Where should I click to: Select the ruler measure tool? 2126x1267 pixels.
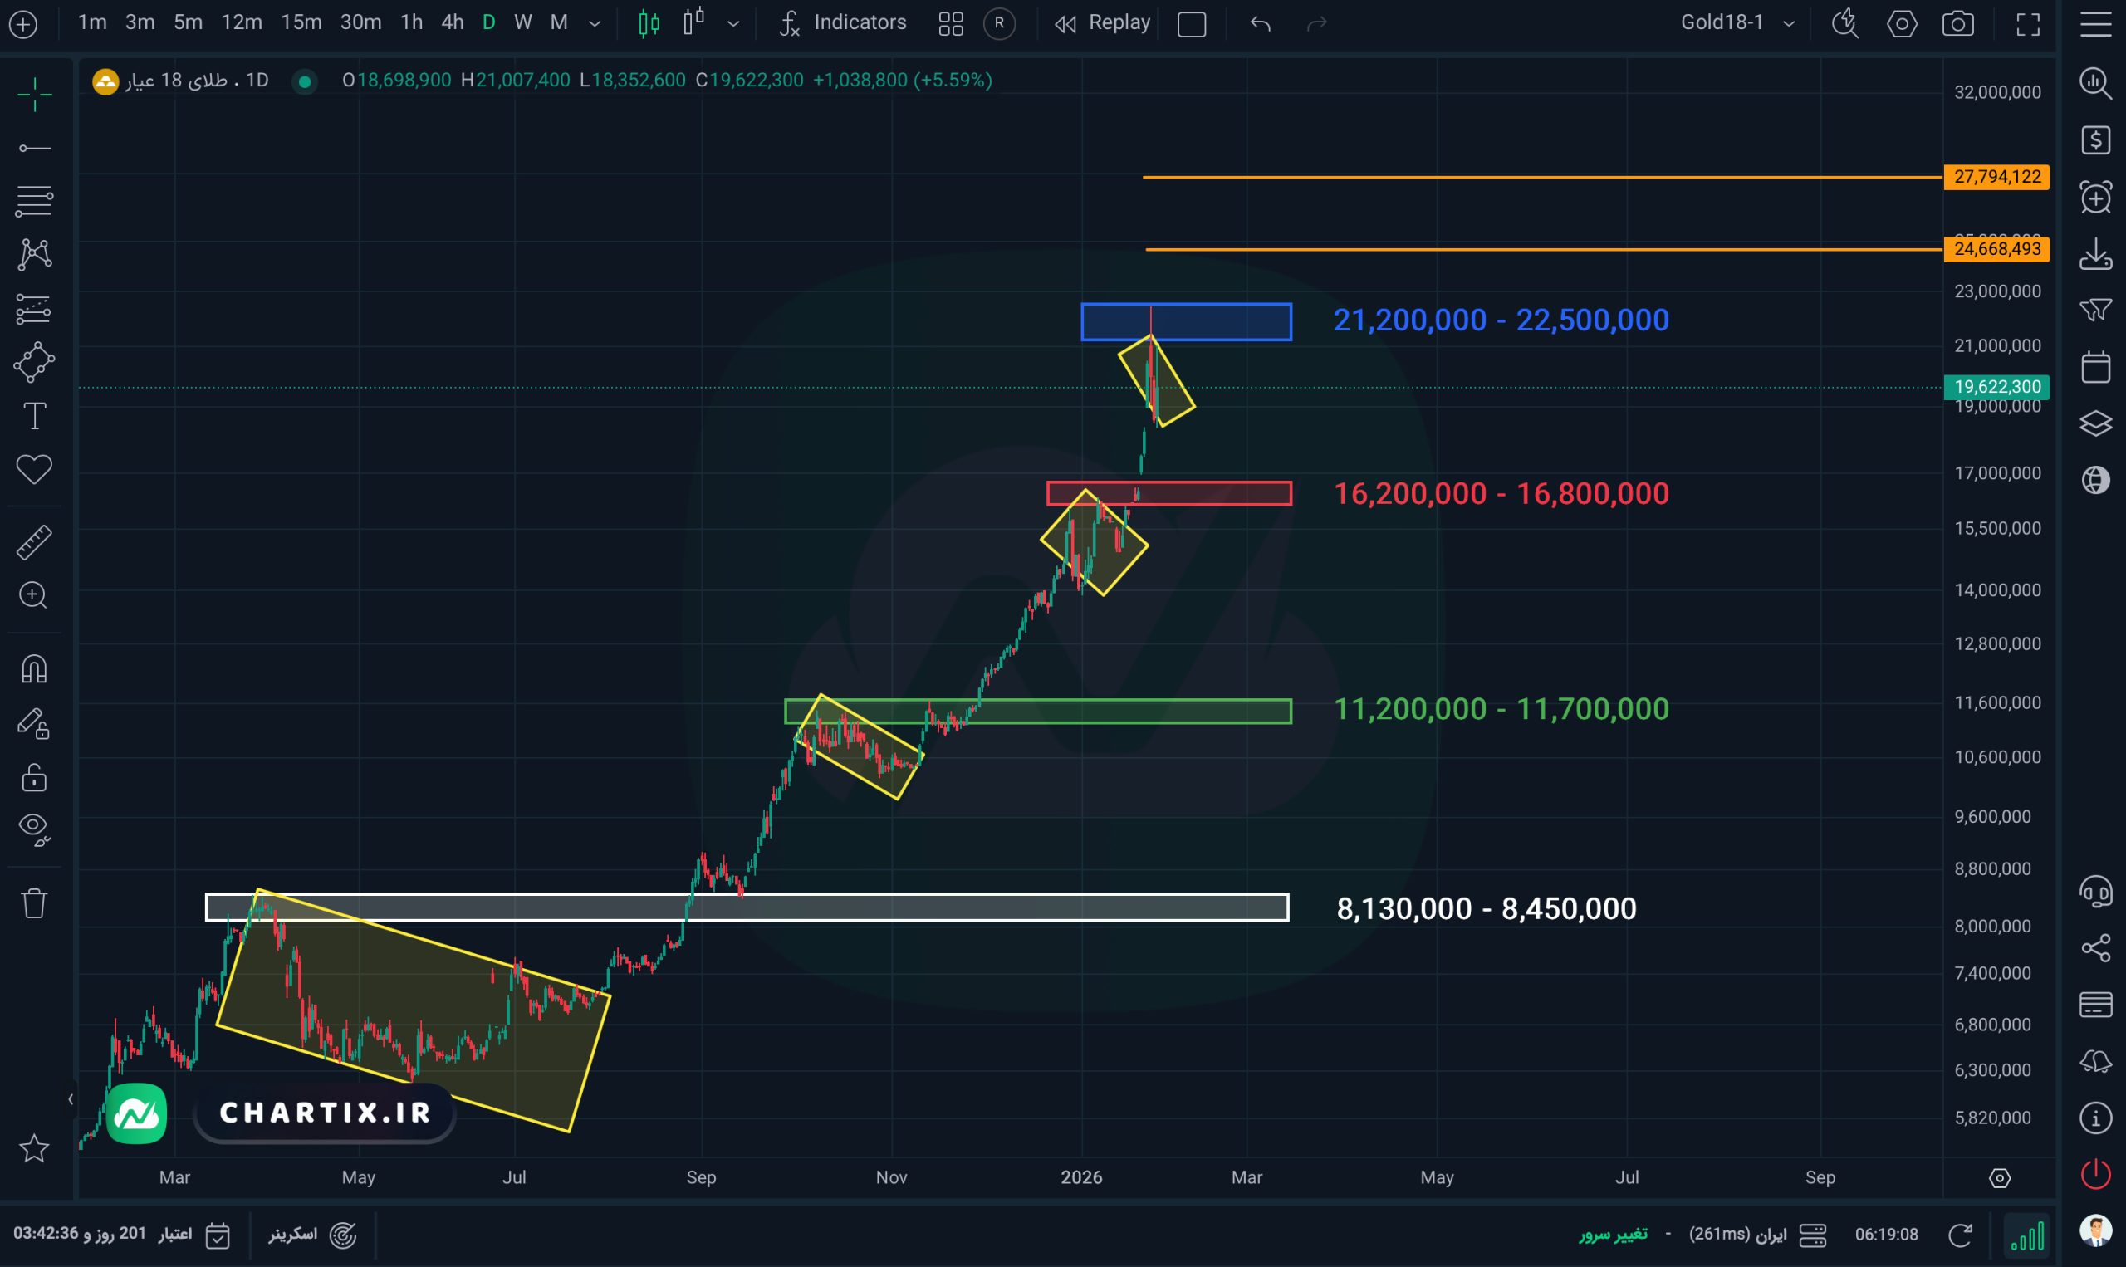[34, 542]
